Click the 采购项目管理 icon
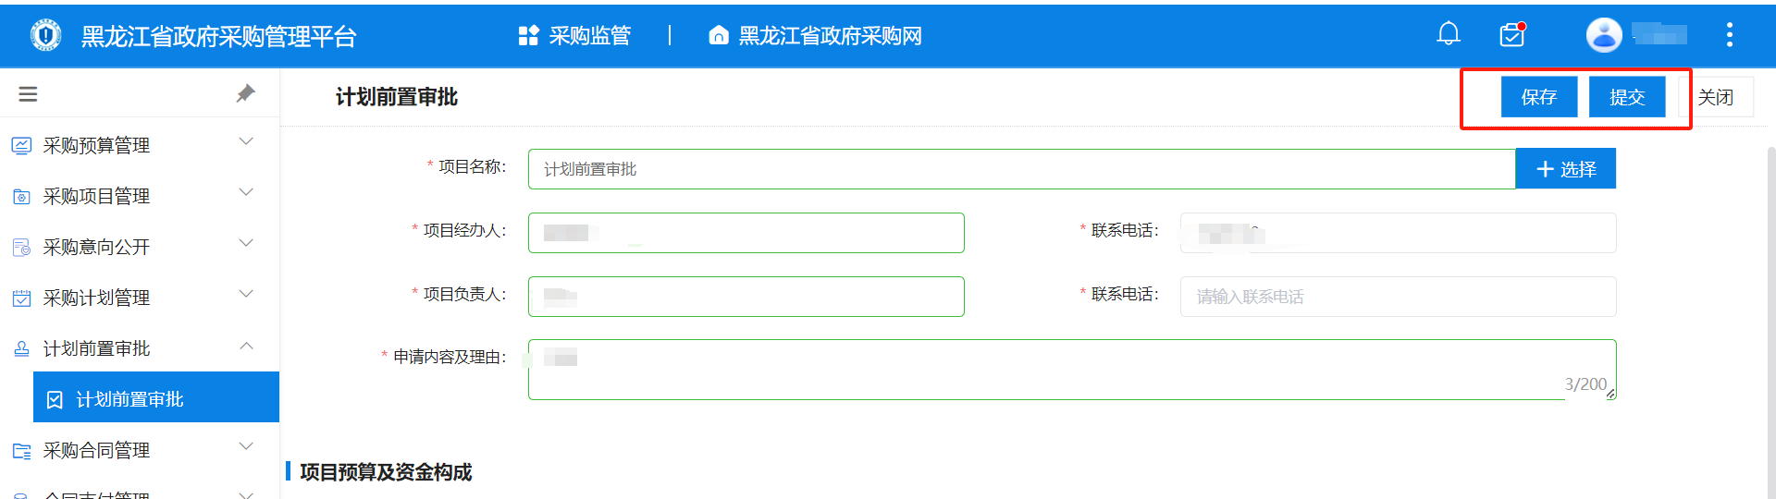The width and height of the screenshot is (1776, 499). pos(21,197)
